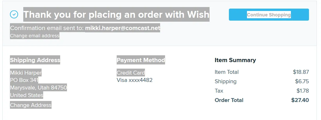This screenshot has height=120, width=321.
Task: Click the Order Total amount $27.40
Action: tap(300, 100)
